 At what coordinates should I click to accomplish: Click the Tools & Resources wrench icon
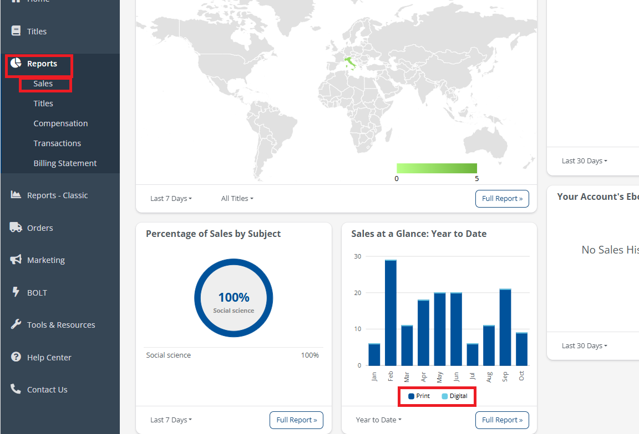click(x=16, y=324)
